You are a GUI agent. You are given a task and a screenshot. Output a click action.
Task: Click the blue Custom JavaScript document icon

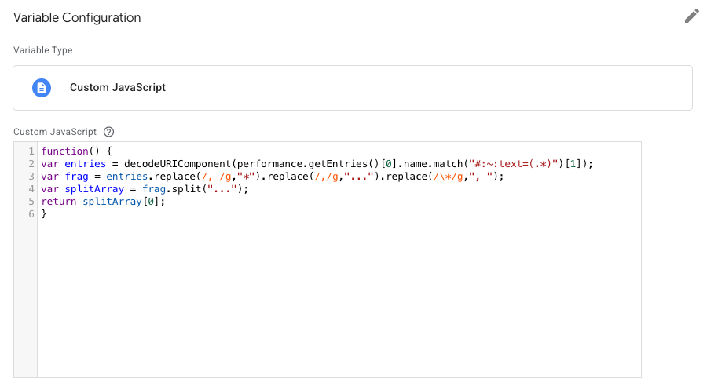tap(42, 87)
